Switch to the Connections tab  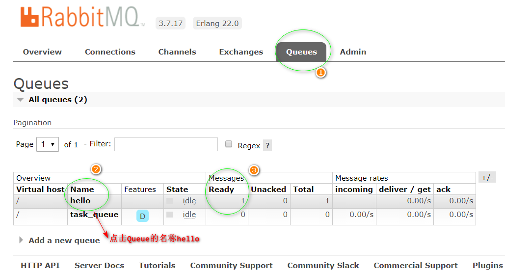(x=110, y=52)
